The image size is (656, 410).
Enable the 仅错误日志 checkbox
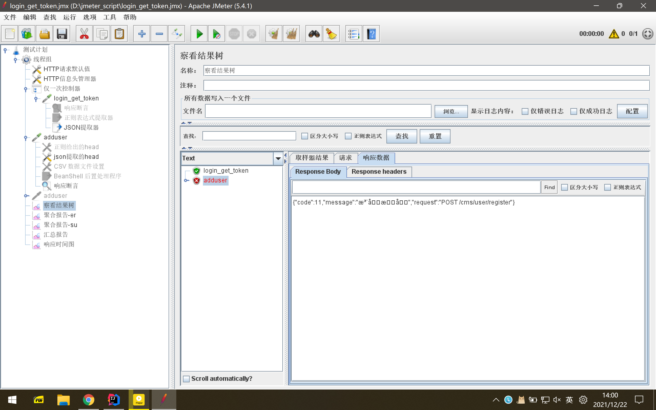click(x=525, y=111)
